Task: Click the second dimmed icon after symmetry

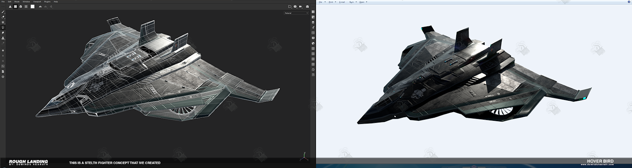Action: [45, 7]
